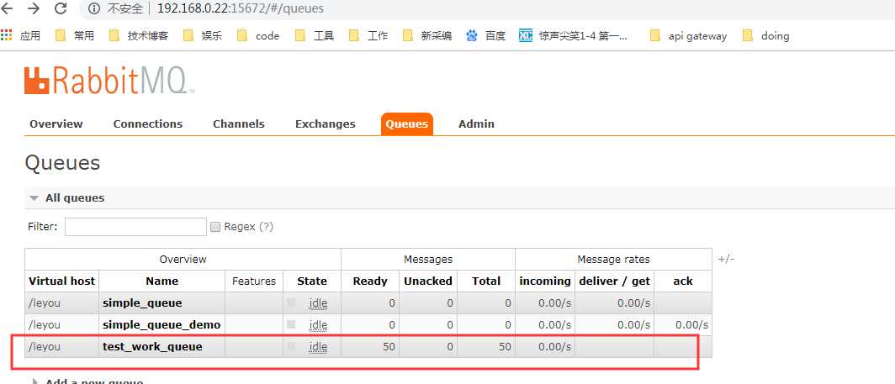Screen dimensions: 895x384
Task: Click ack rate 0.00/s for simple_queue_demo
Action: tap(691, 324)
